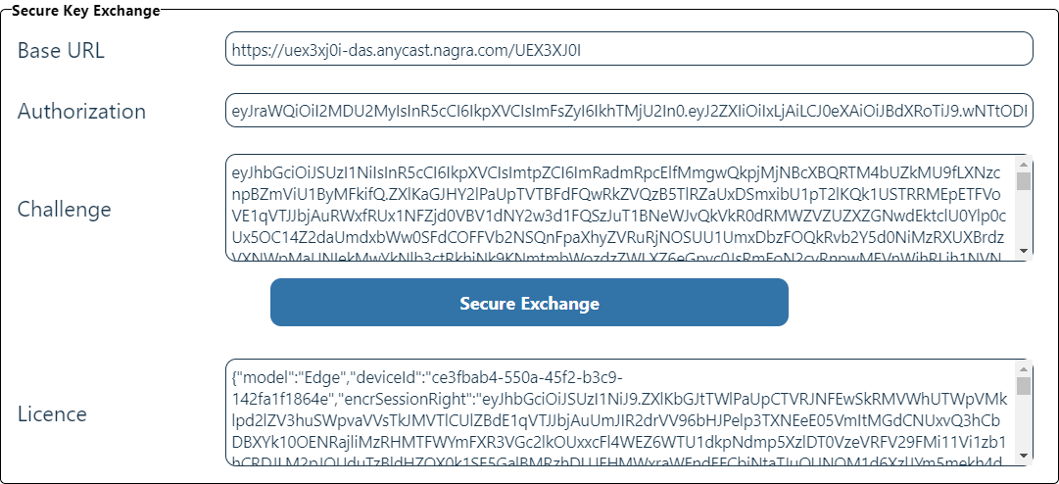Screen dimensions: 1059x484
Task: Click into the Authorization token field
Action: coord(629,111)
